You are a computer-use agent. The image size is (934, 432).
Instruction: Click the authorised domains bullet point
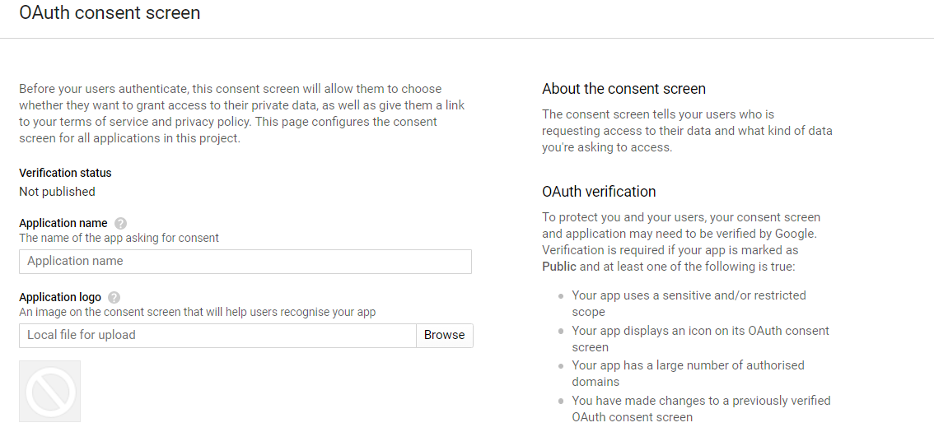pos(688,373)
